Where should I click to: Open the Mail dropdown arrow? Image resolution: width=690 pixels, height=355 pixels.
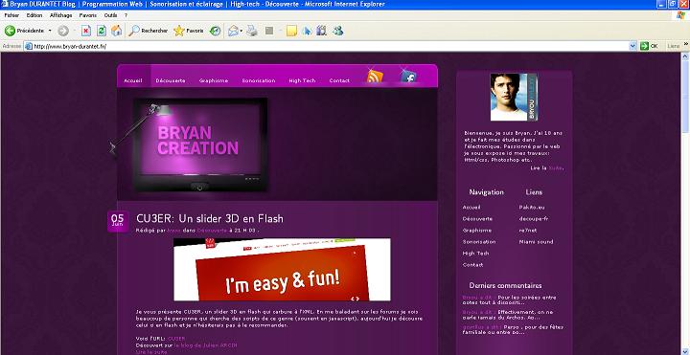point(241,31)
